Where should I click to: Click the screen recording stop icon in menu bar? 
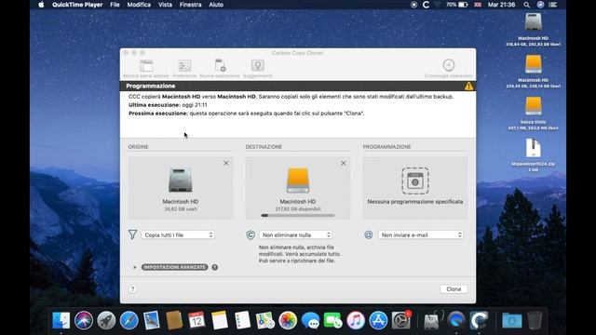tap(413, 5)
